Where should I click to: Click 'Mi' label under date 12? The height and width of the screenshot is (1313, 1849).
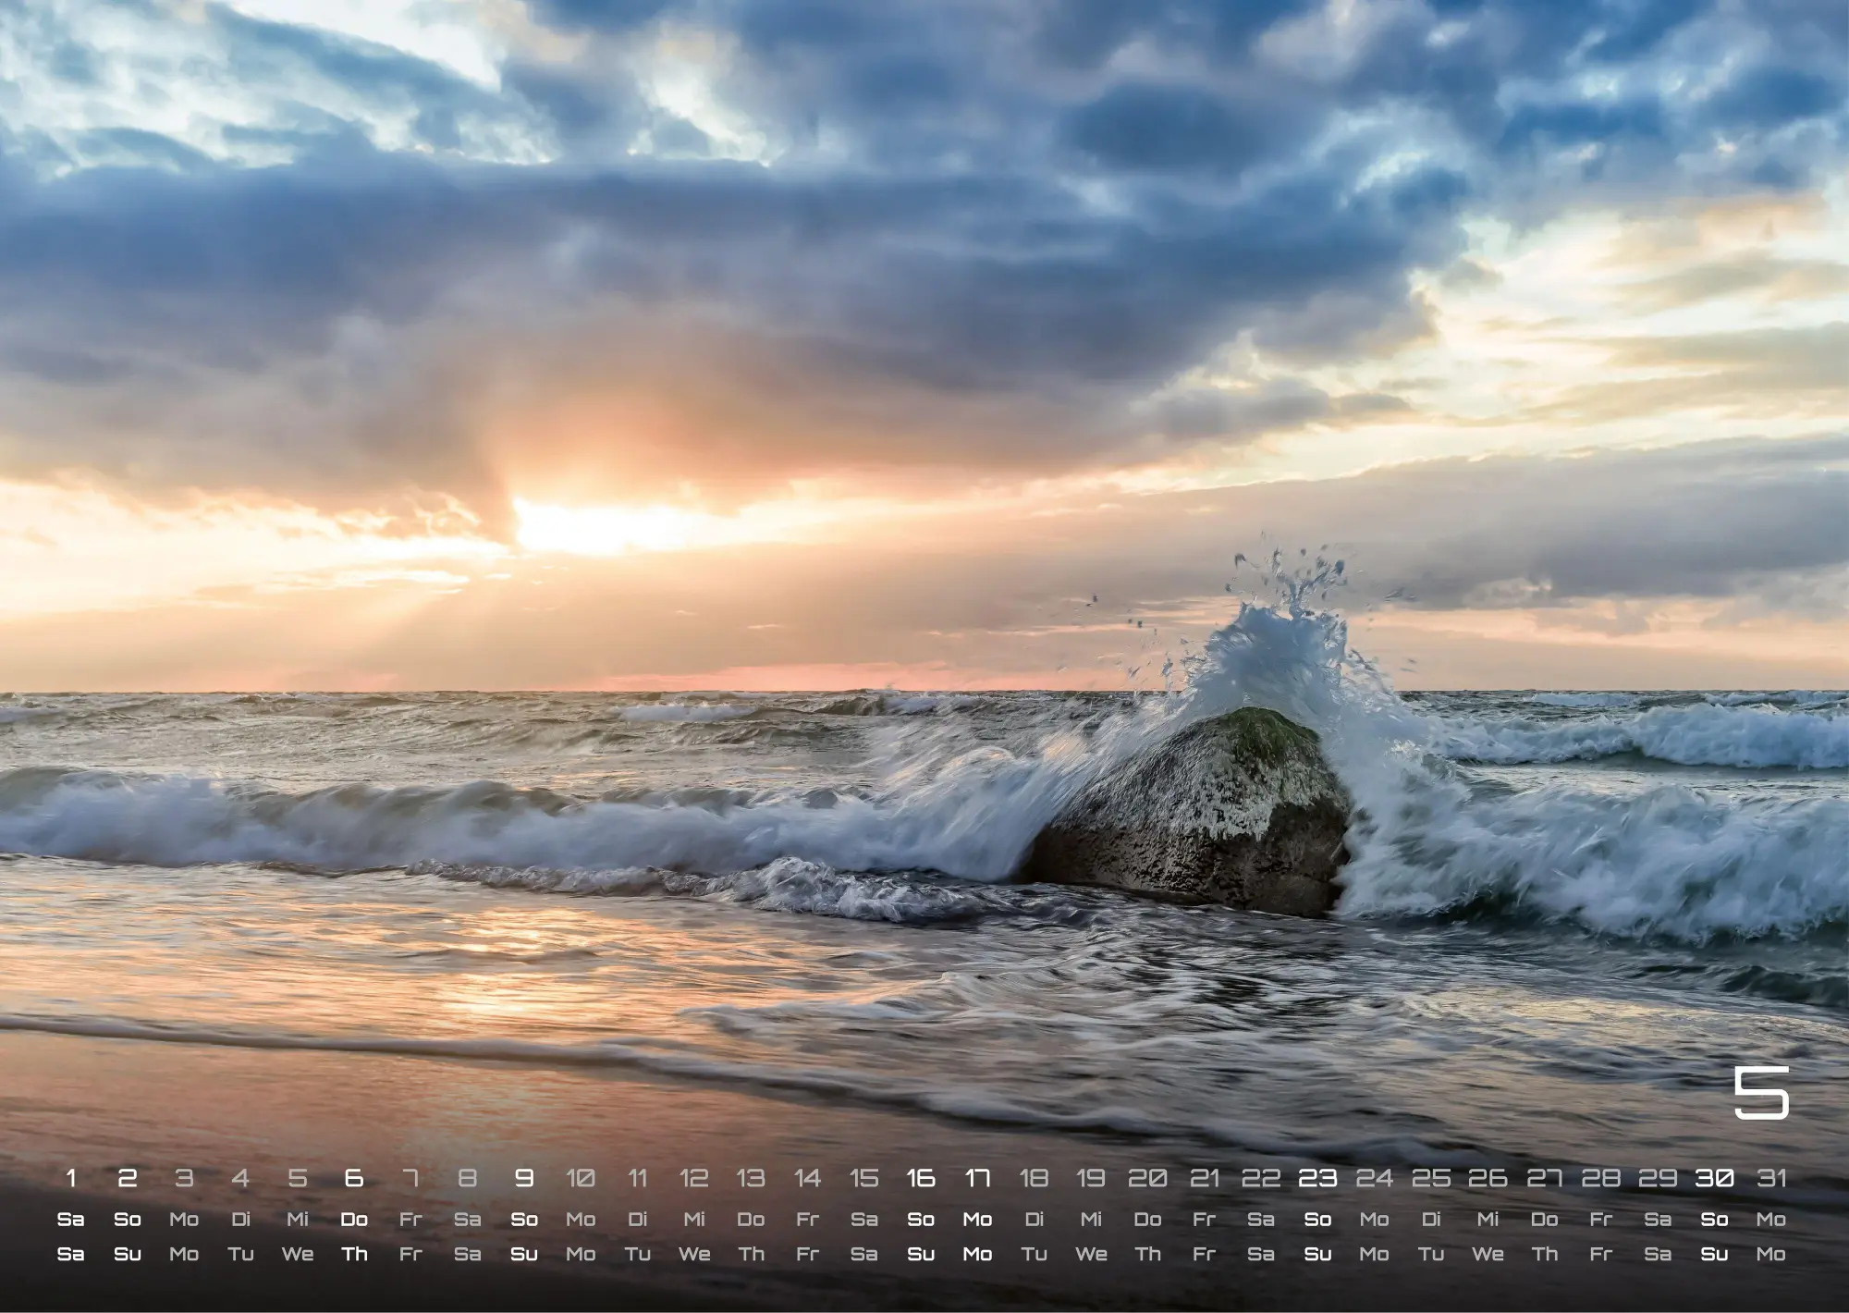pyautogui.click(x=694, y=1220)
